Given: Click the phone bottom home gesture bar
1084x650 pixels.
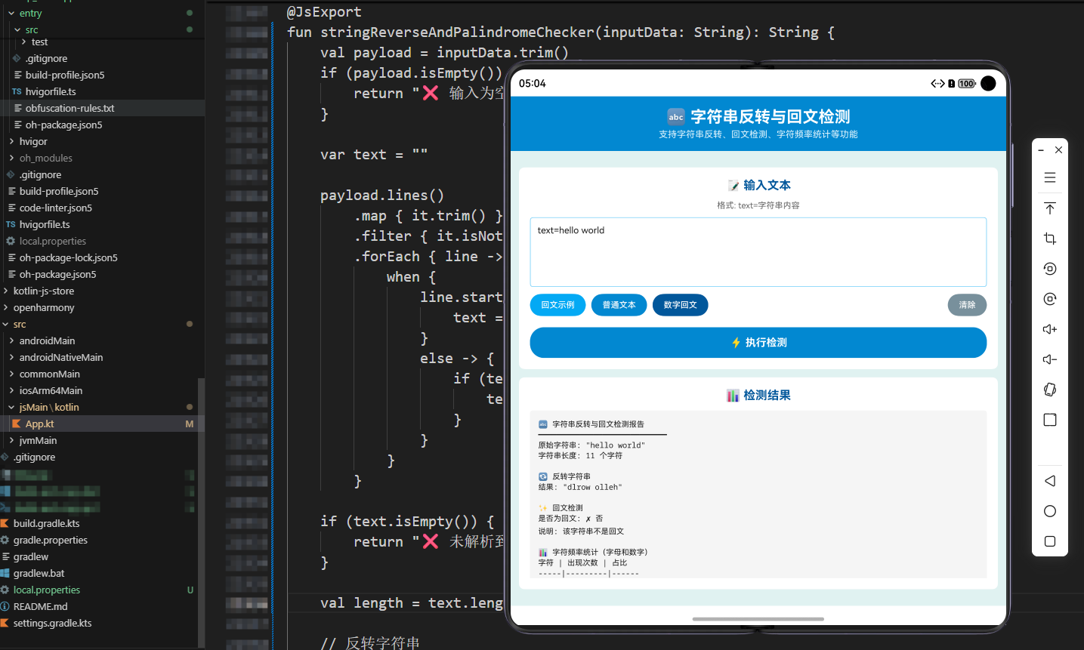Looking at the screenshot, I should click(758, 619).
